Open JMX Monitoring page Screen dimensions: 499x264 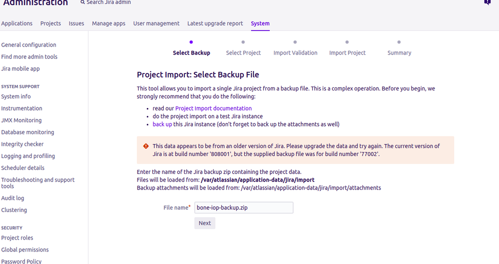[x=21, y=120]
